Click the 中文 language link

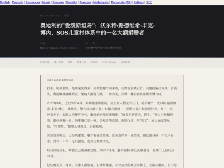(x=149, y=2)
